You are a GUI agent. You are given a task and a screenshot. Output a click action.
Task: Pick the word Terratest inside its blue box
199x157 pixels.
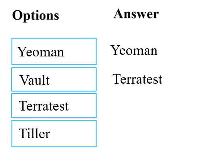44,106
